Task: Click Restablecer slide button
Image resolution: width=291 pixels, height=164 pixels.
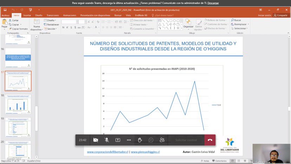Action: pyautogui.click(x=51, y=25)
